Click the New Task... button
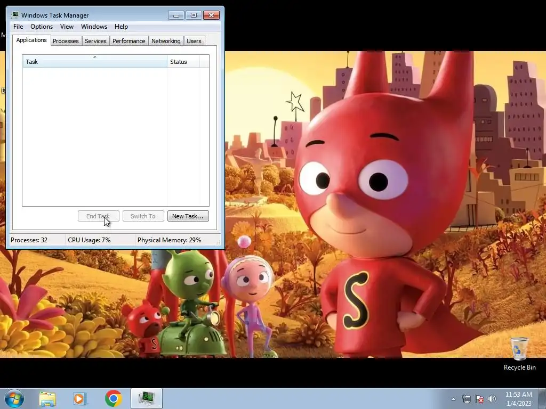Image resolution: width=546 pixels, height=409 pixels. 188,216
